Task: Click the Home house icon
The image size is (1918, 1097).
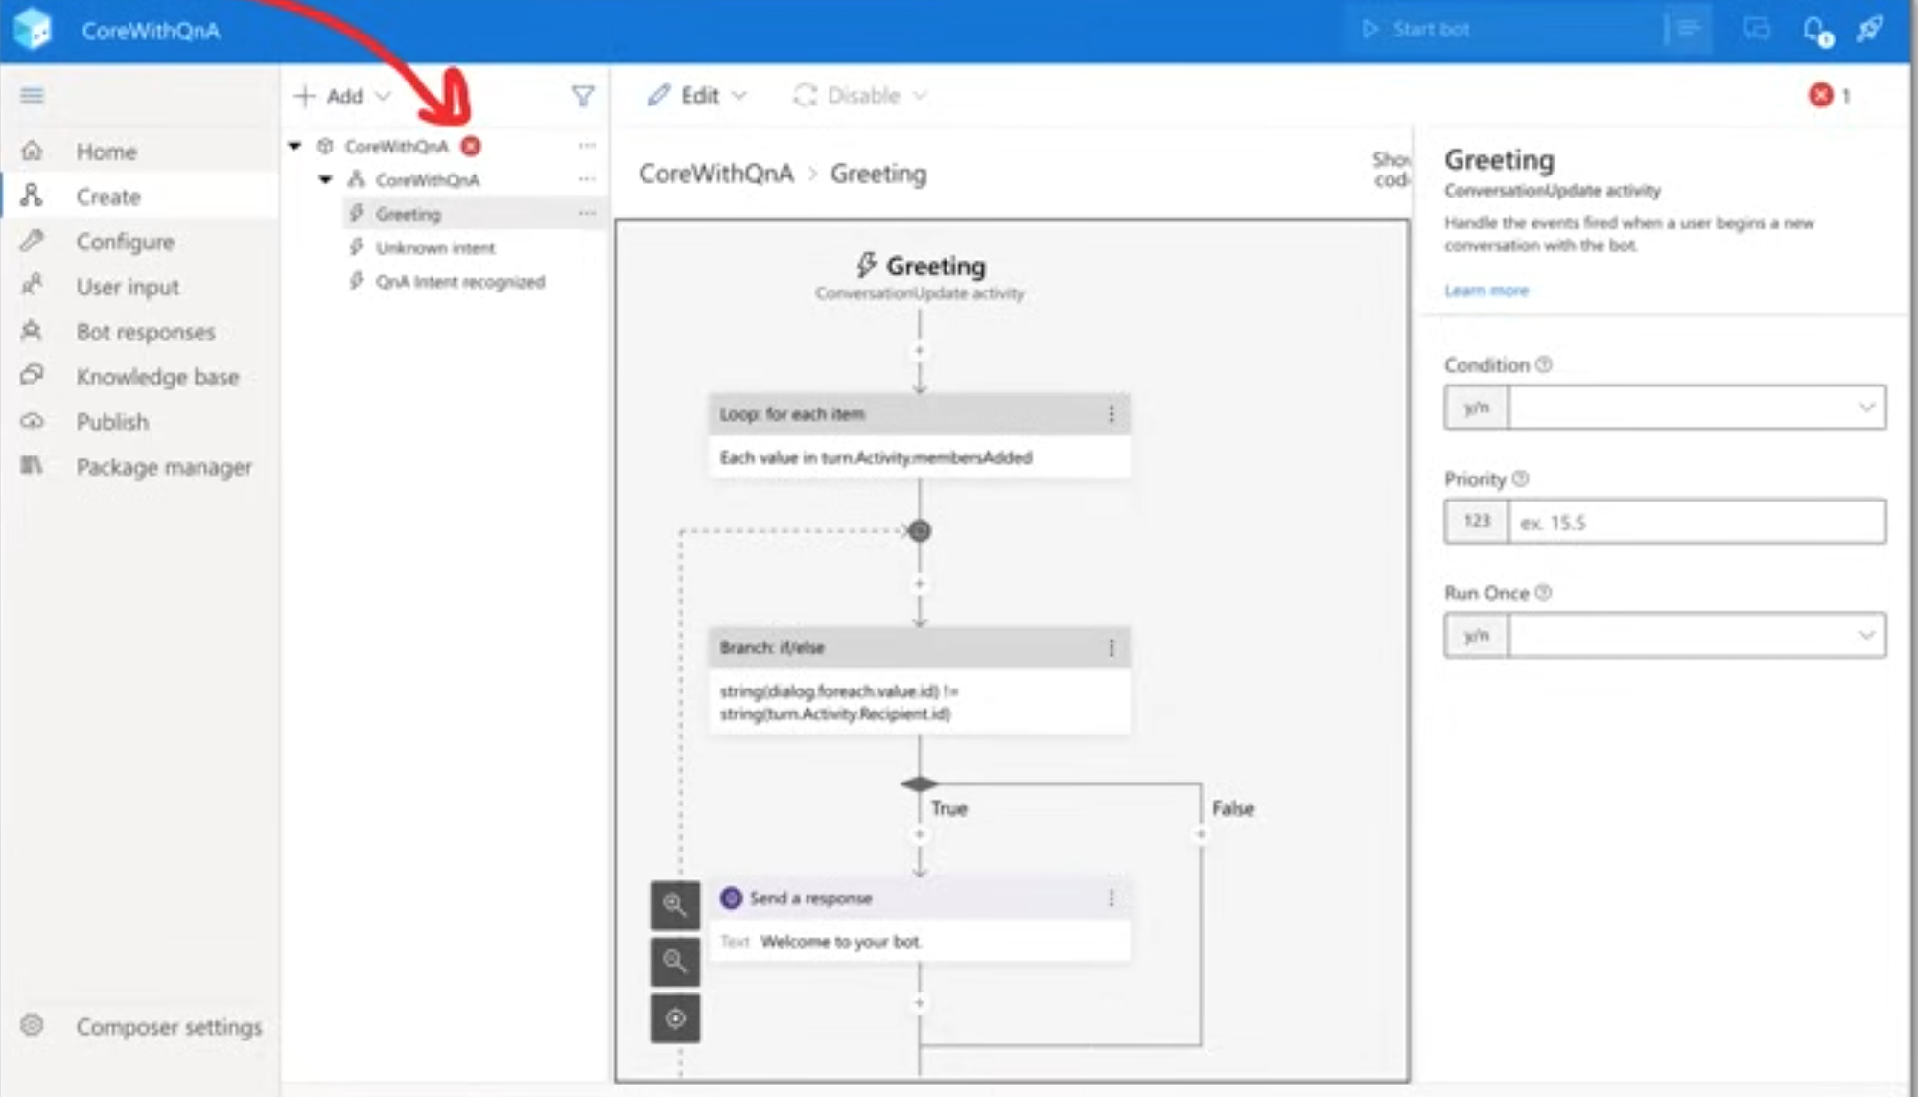Action: click(32, 151)
